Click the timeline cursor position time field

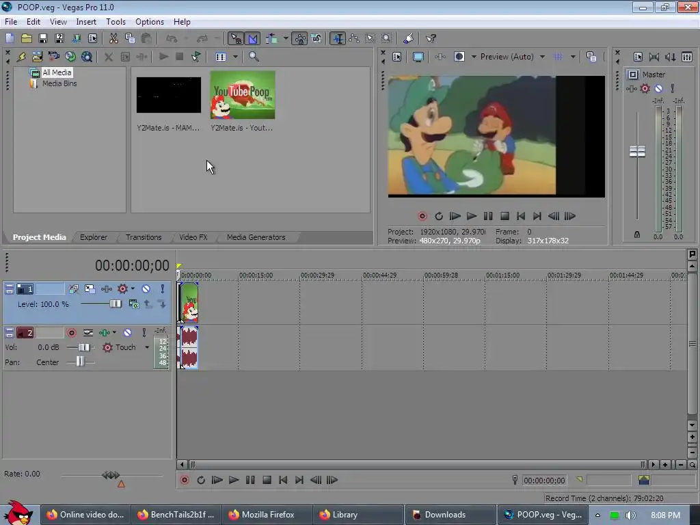click(x=544, y=481)
